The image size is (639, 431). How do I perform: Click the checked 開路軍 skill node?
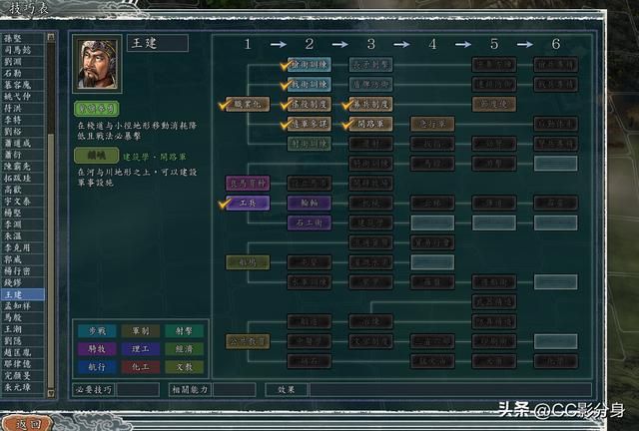[x=370, y=124]
